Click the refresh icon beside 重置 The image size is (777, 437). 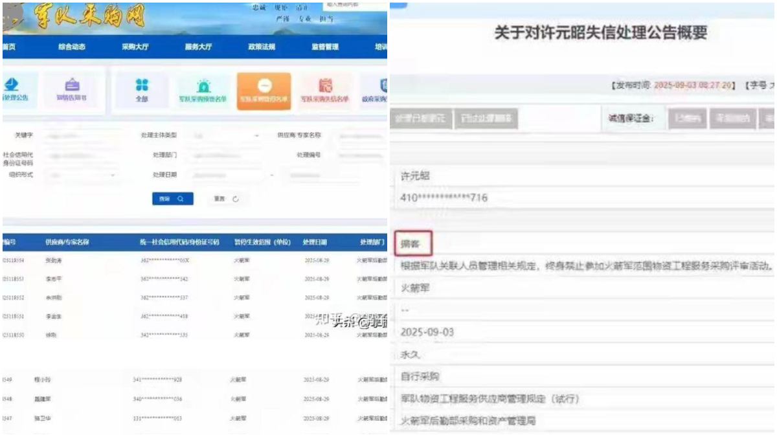[235, 199]
